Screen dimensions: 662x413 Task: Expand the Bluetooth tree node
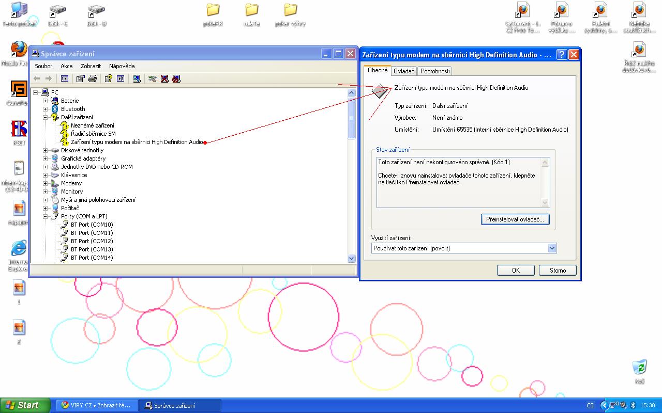click(x=45, y=109)
